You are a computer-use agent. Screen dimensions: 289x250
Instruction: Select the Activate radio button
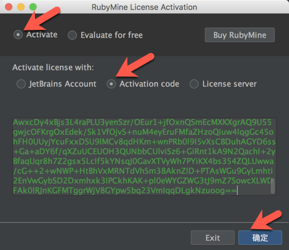18,35
